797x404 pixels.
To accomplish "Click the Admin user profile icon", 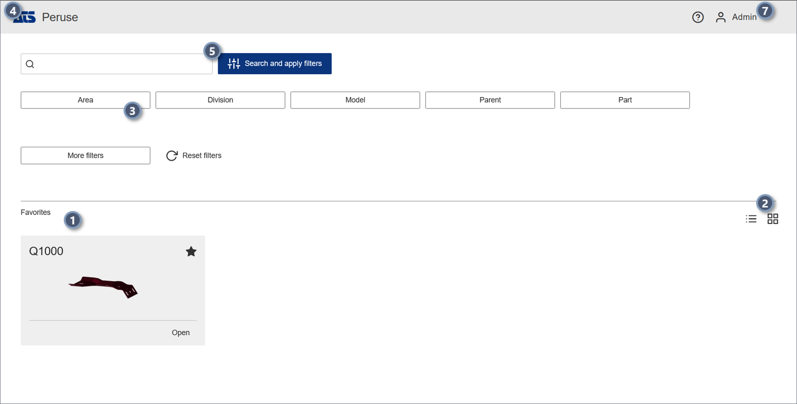I will point(720,17).
